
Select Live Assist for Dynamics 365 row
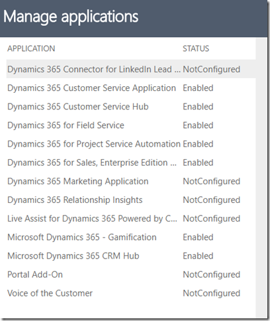[x=92, y=219]
